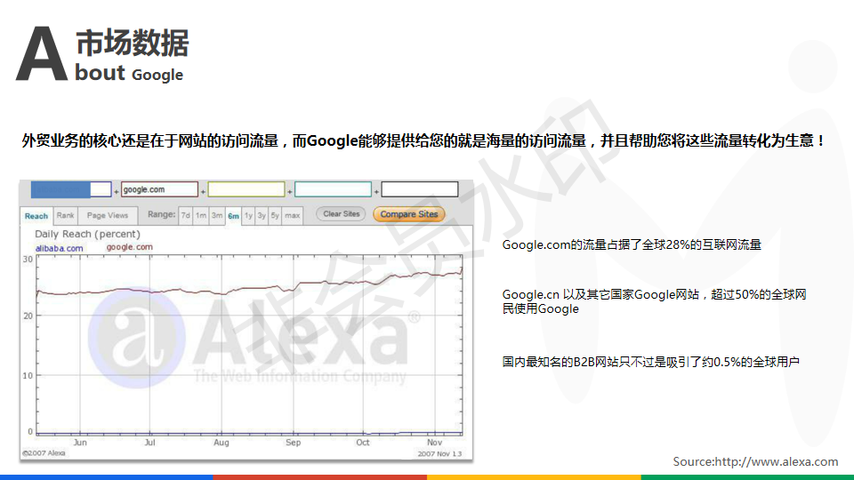Switch range to 1y

[249, 215]
